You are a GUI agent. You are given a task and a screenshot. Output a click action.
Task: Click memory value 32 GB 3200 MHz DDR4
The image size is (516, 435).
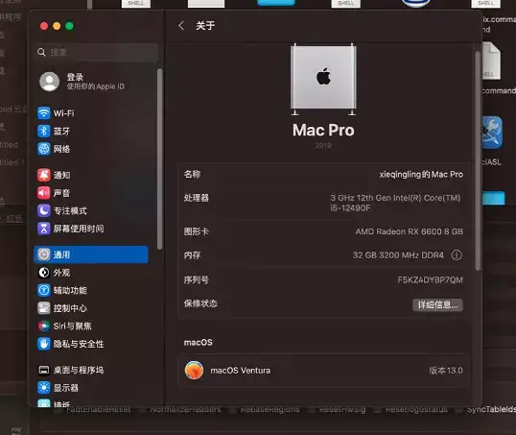[x=398, y=255]
